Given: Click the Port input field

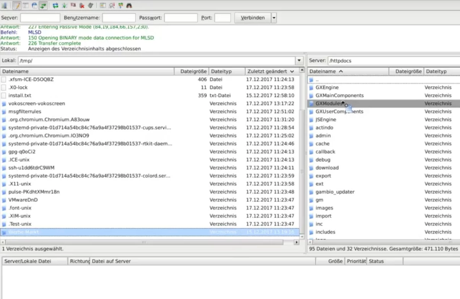Looking at the screenshot, I should click(x=223, y=18).
